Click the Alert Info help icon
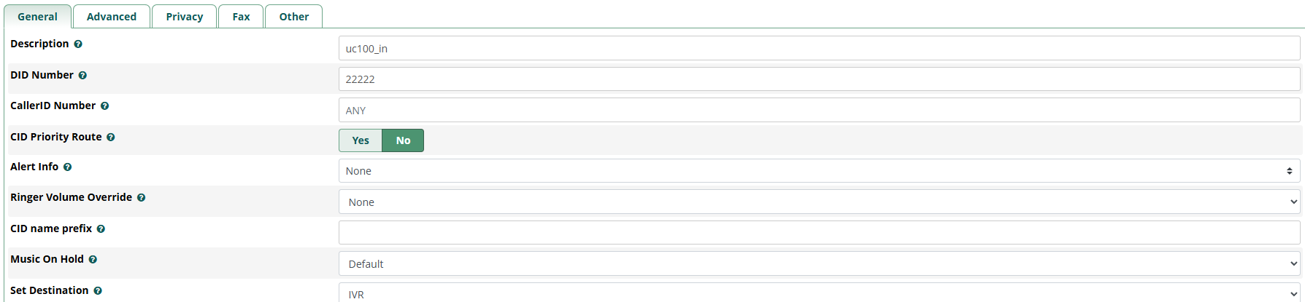Screen dimensions: 1305x302 coord(68,167)
